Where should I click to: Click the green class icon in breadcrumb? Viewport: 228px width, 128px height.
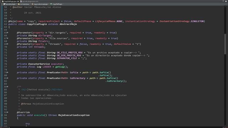(x=51, y=4)
